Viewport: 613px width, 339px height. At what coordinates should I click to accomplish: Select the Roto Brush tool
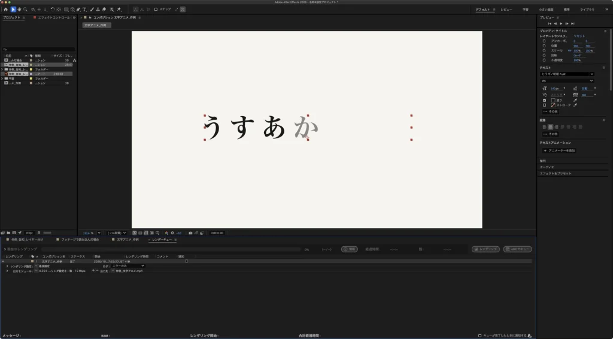pyautogui.click(x=112, y=10)
